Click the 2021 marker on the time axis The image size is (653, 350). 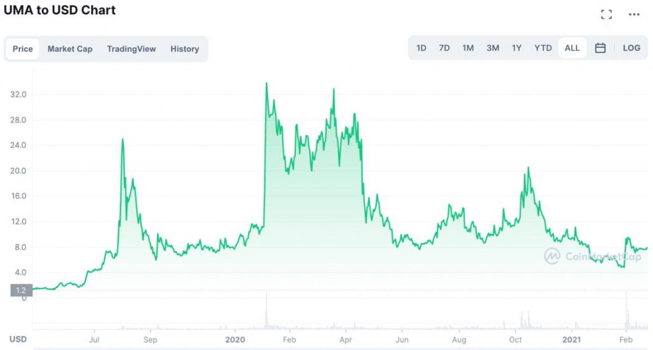(x=571, y=340)
